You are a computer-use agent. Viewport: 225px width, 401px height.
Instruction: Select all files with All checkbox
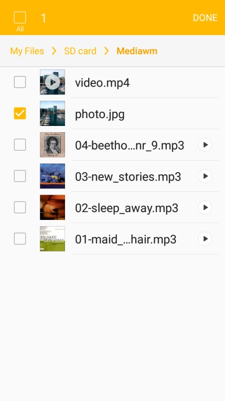(20, 18)
